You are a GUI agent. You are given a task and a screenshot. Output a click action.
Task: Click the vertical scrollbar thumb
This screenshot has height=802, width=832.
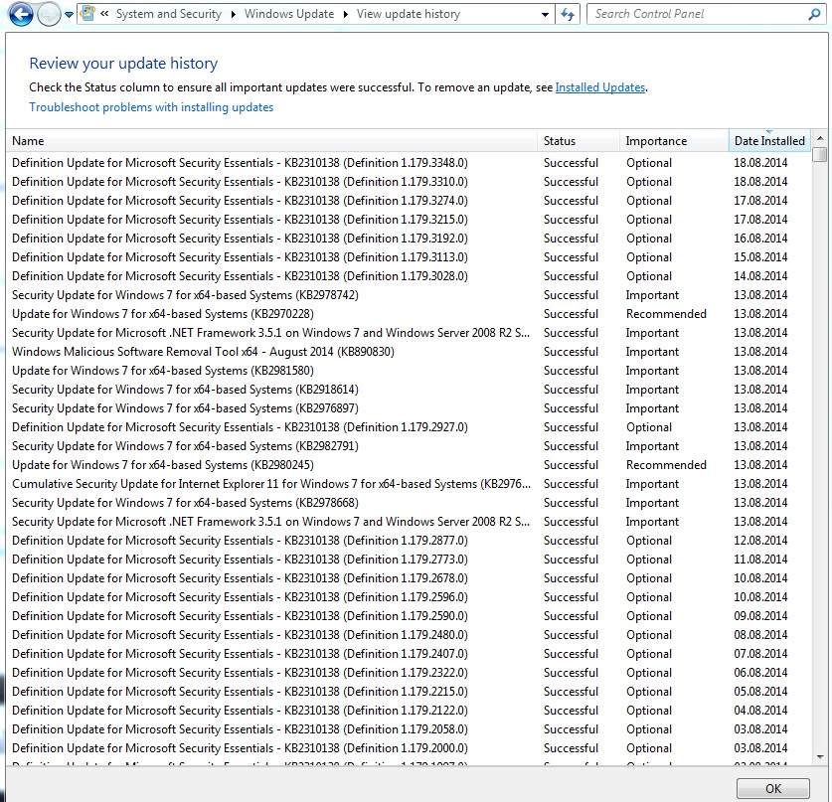[820, 154]
